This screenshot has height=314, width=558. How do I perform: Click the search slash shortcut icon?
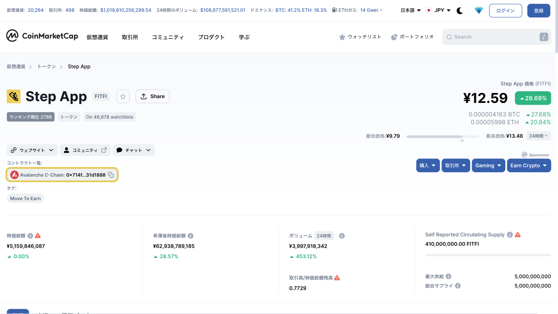544,37
